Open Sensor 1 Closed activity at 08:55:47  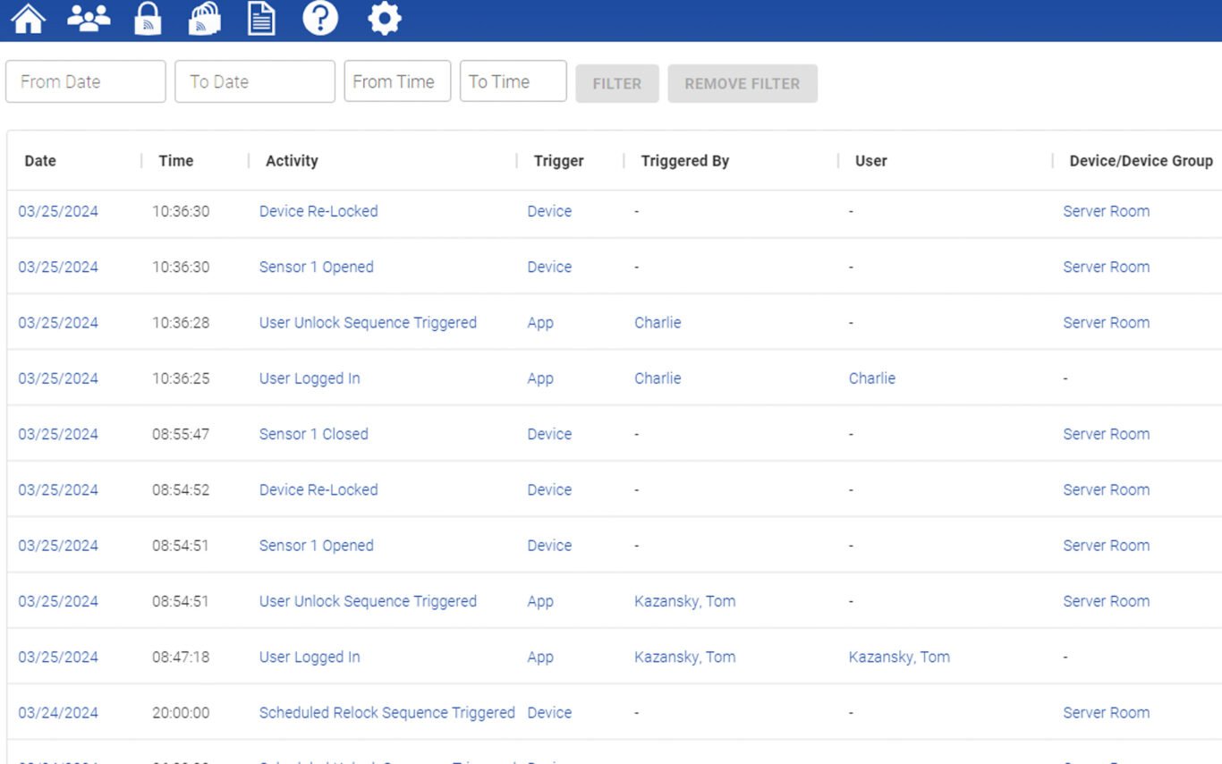tap(314, 434)
